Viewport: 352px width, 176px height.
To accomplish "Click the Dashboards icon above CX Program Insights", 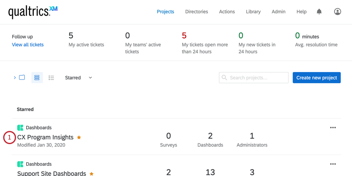I will (20, 128).
